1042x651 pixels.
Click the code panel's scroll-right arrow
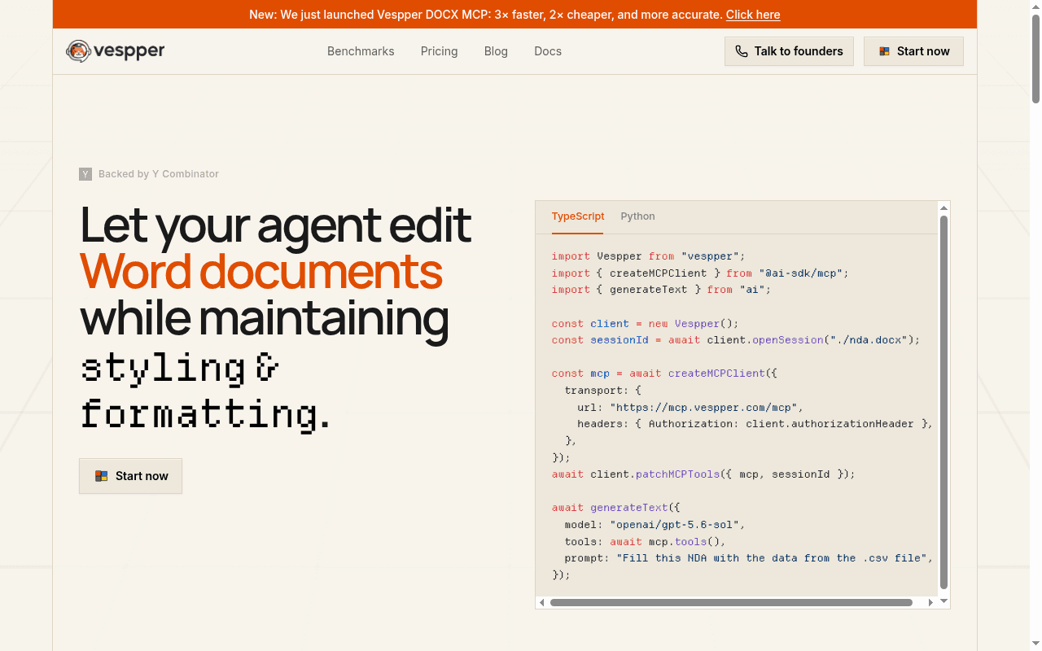click(x=931, y=603)
